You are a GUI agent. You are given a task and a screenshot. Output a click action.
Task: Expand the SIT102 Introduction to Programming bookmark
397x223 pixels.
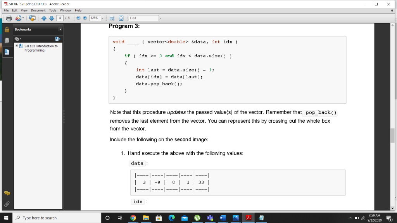click(17, 46)
